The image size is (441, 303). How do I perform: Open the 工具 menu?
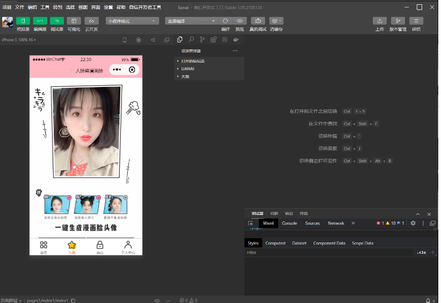(45, 7)
